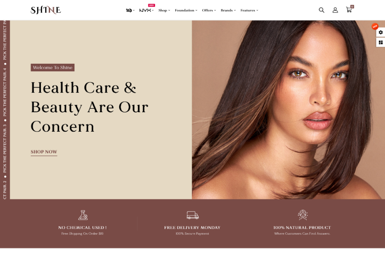This screenshot has width=385, height=255.
Task: Click the vertical scrolling marquee text
Action: [5, 110]
